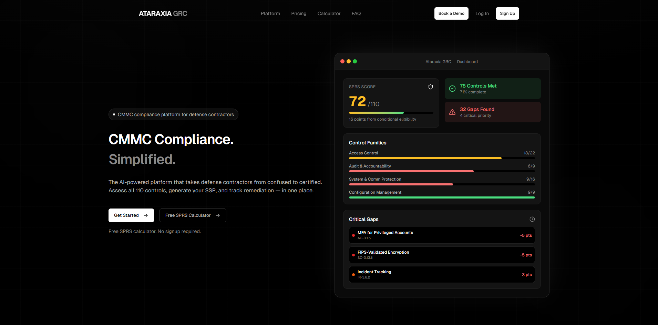Click the clock icon in Critical Gaps
This screenshot has height=325, width=658.
[532, 219]
